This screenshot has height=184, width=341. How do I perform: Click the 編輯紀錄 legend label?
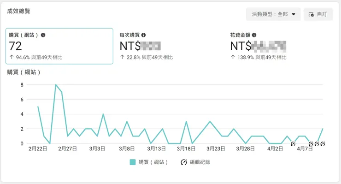pyautogui.click(x=200, y=162)
